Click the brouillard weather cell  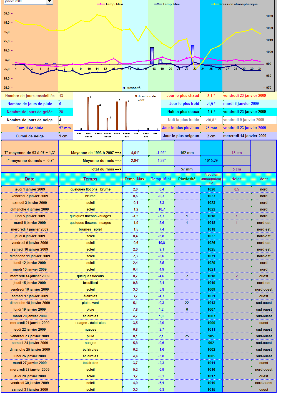[x=90, y=283]
